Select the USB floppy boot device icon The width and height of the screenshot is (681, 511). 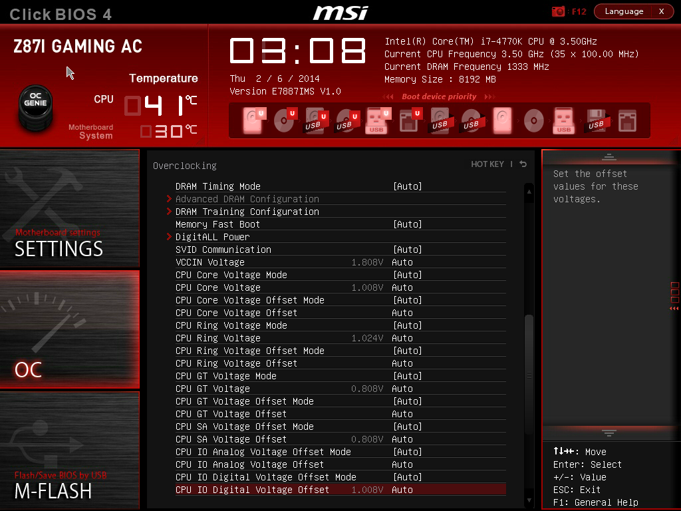598,120
